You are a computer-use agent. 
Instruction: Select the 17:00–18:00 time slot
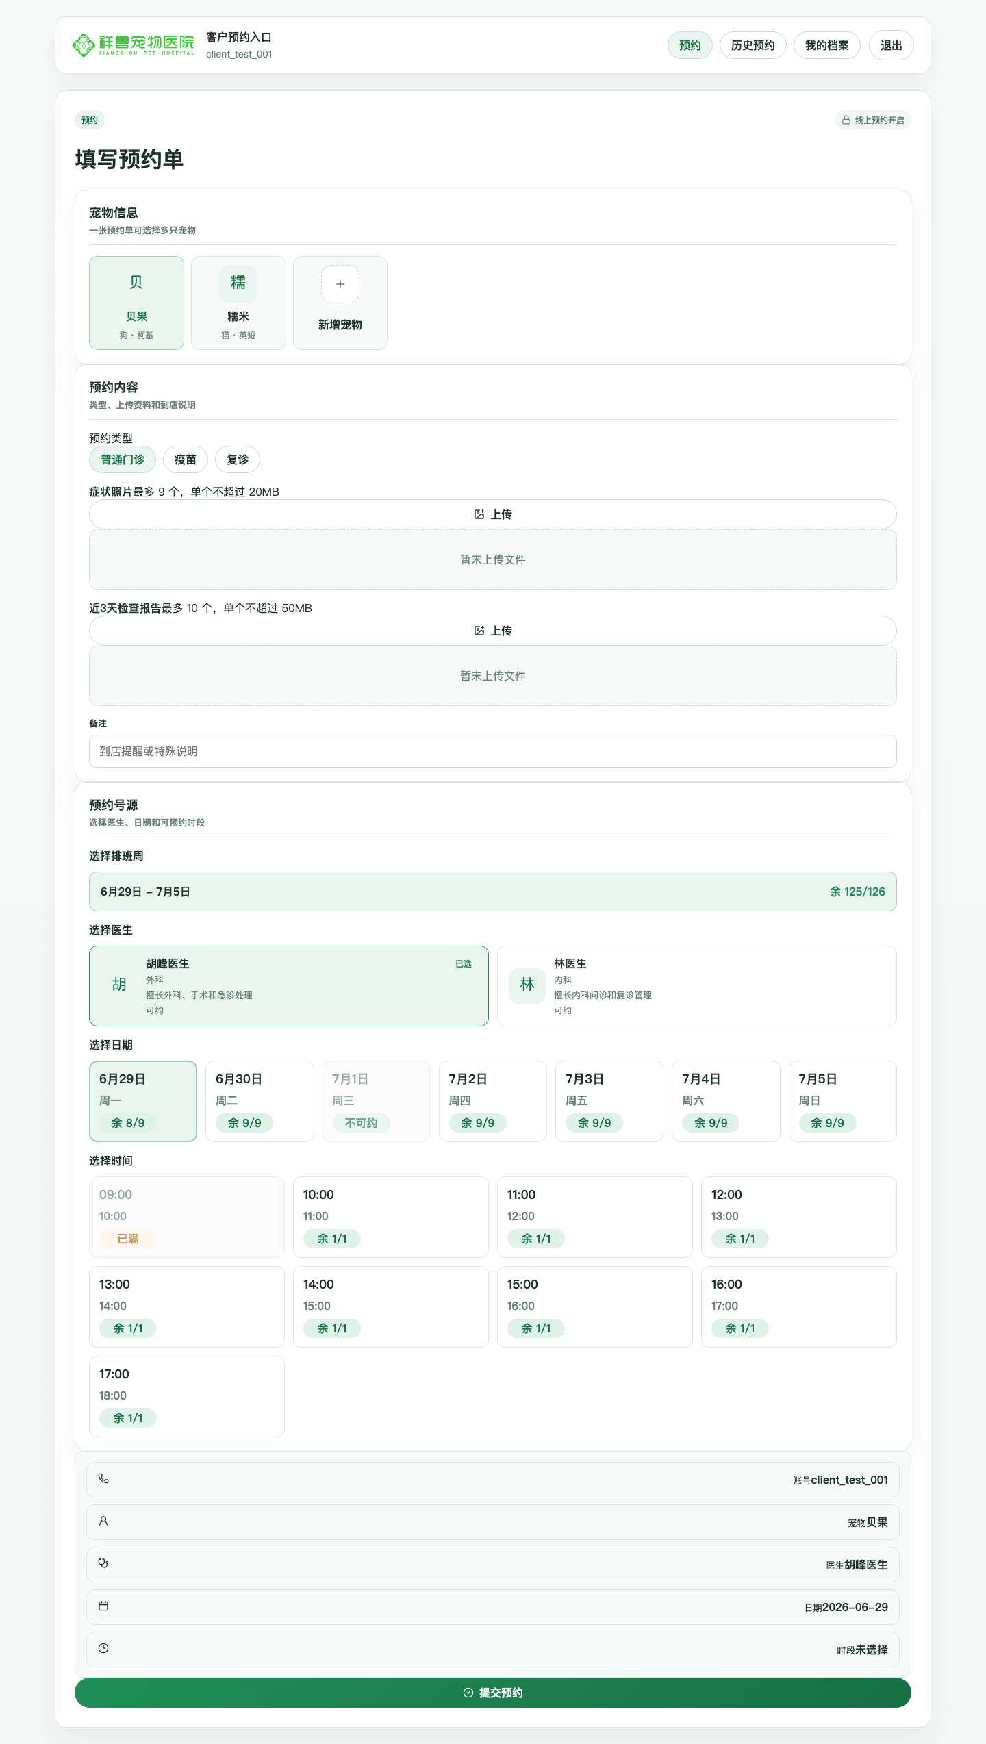187,1396
